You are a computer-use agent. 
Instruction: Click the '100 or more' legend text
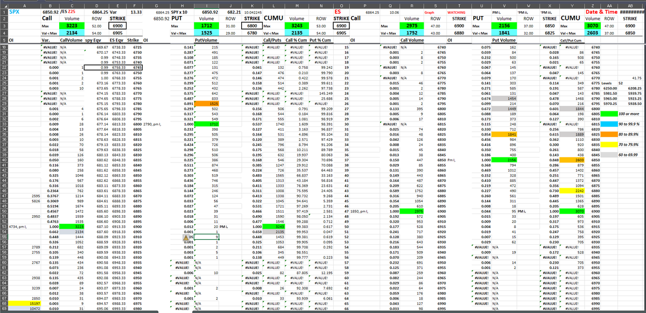[x=629, y=114]
